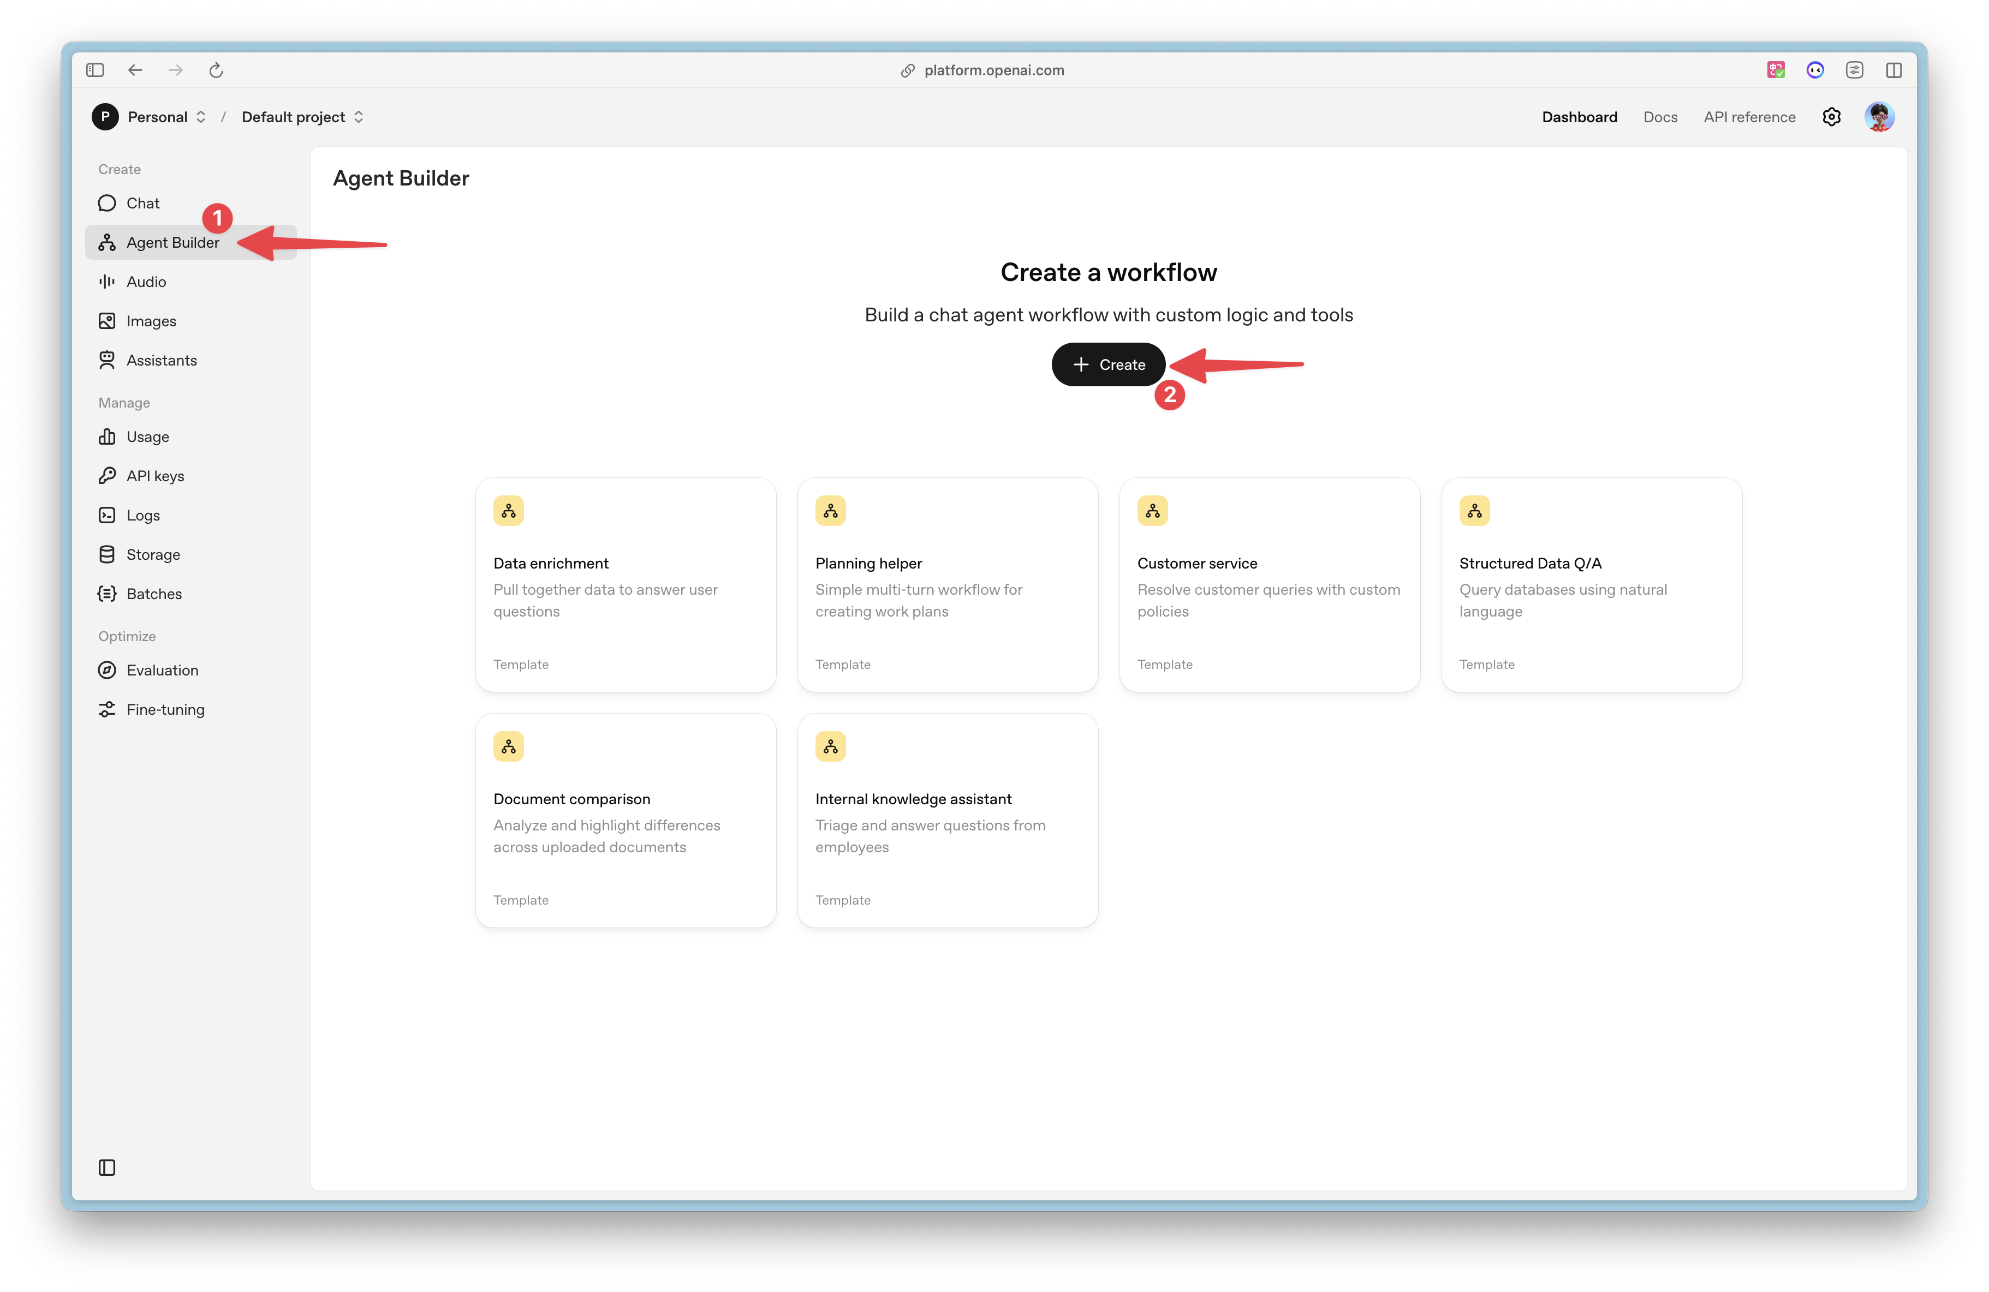Viewport: 1989px width, 1292px height.
Task: Click the Customer service card's yellow icon
Action: [x=1152, y=510]
